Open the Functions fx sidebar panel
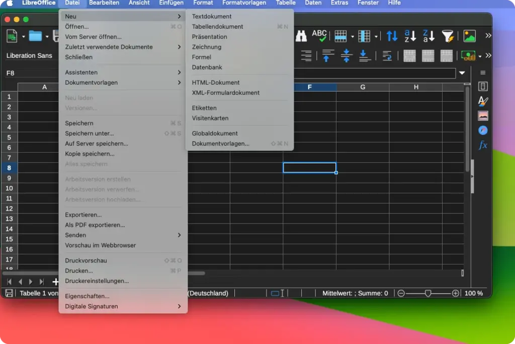515x344 pixels. click(x=483, y=145)
